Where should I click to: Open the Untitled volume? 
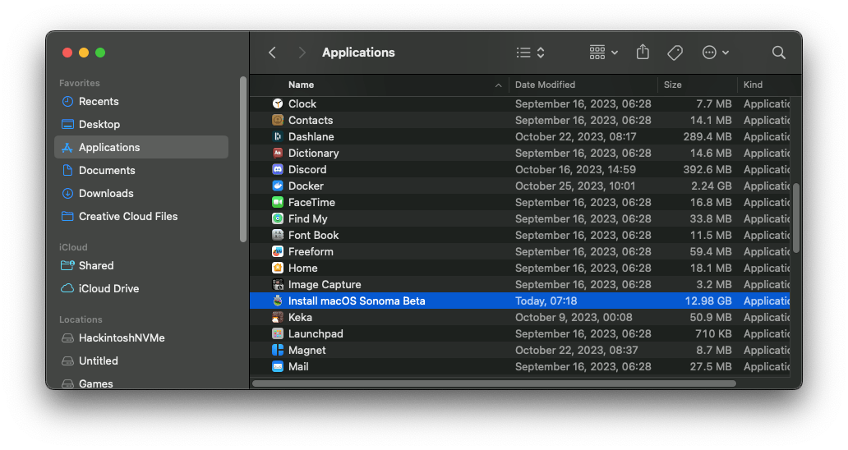click(141, 360)
